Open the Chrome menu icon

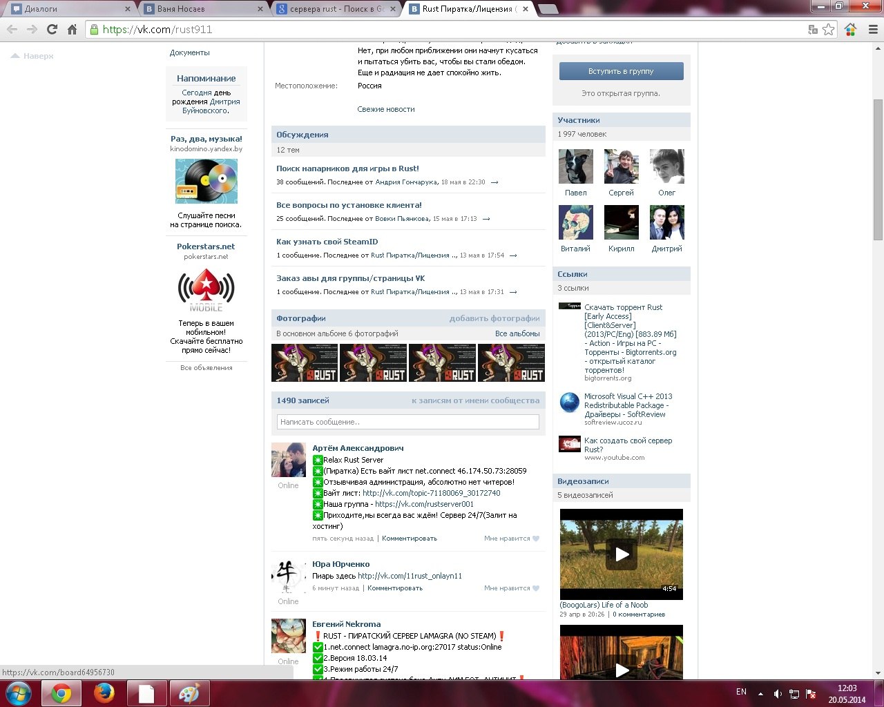pyautogui.click(x=872, y=30)
